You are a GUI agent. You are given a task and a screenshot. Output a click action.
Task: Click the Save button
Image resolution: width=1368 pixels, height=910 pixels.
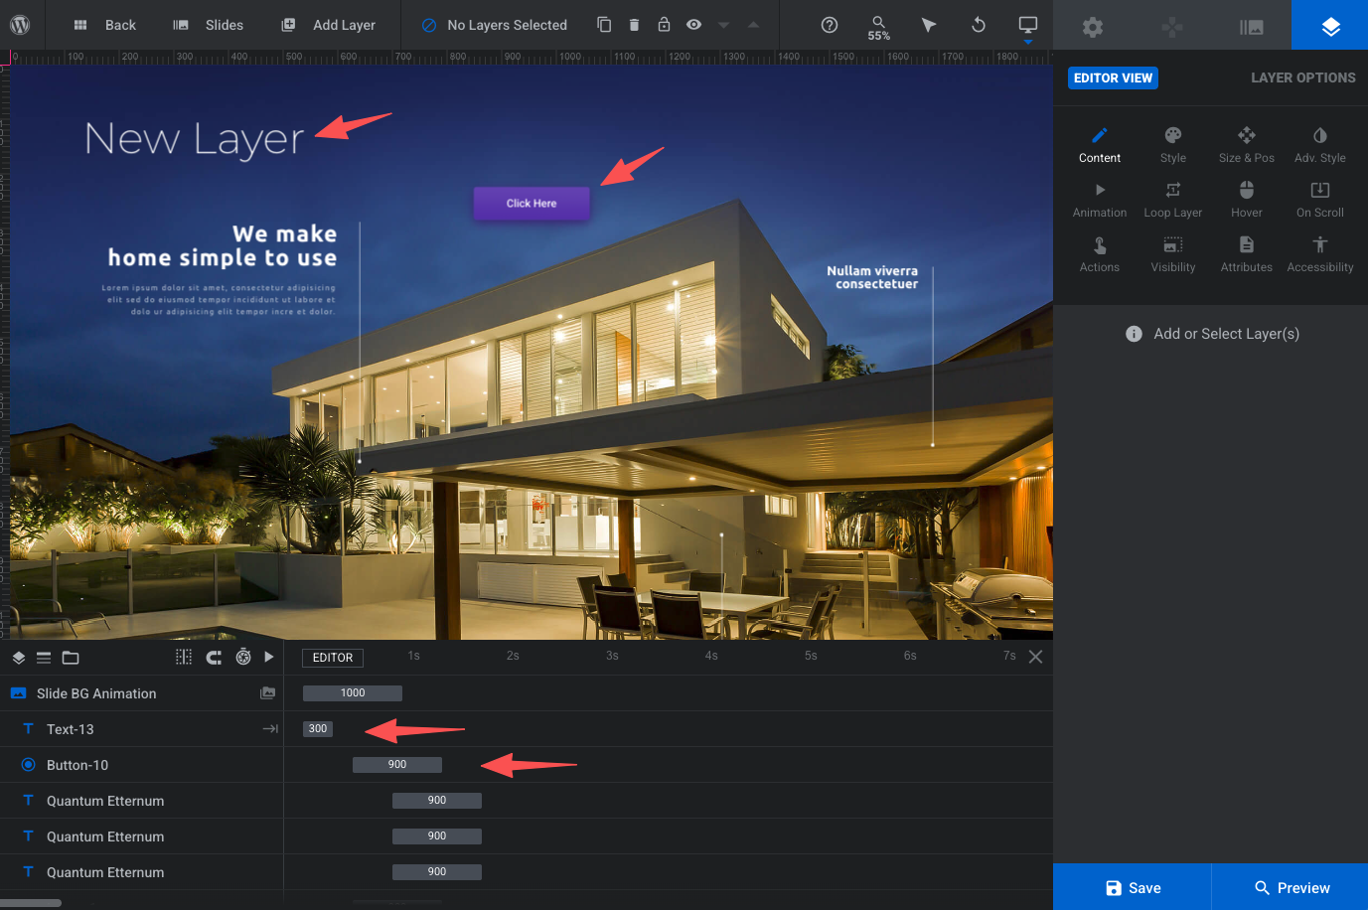tap(1133, 887)
